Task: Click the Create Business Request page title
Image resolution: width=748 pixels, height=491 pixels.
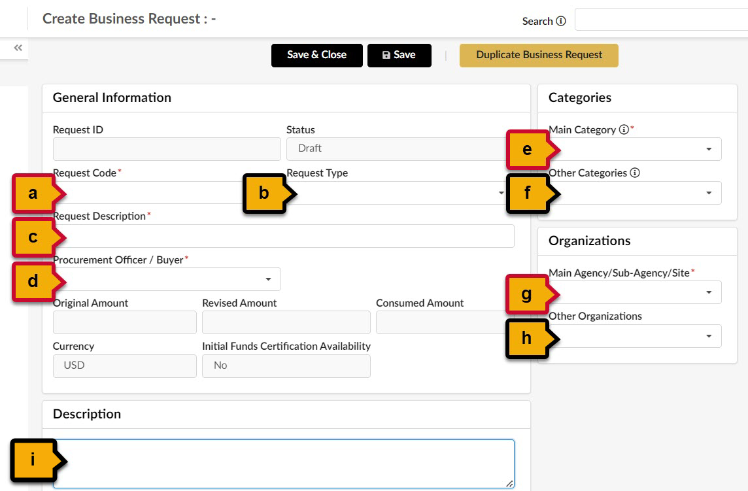Action: (x=129, y=18)
